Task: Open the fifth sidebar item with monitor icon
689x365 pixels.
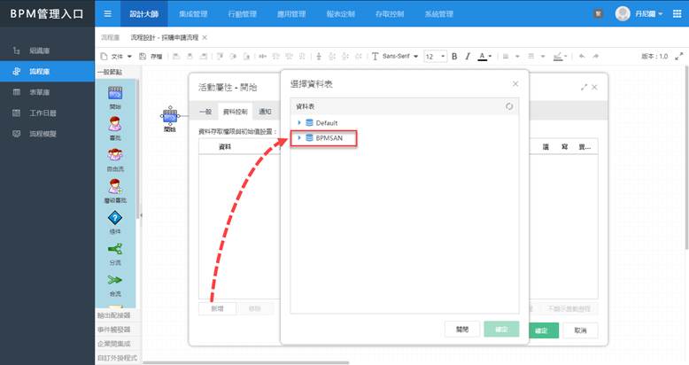Action: 47,134
